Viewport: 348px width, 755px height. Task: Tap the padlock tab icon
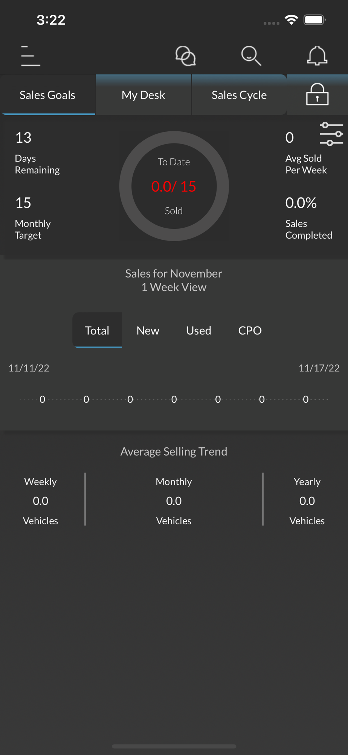[317, 95]
